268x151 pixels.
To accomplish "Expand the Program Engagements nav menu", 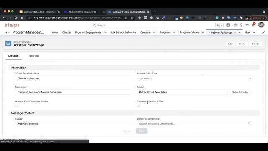I will [x=104, y=33].
